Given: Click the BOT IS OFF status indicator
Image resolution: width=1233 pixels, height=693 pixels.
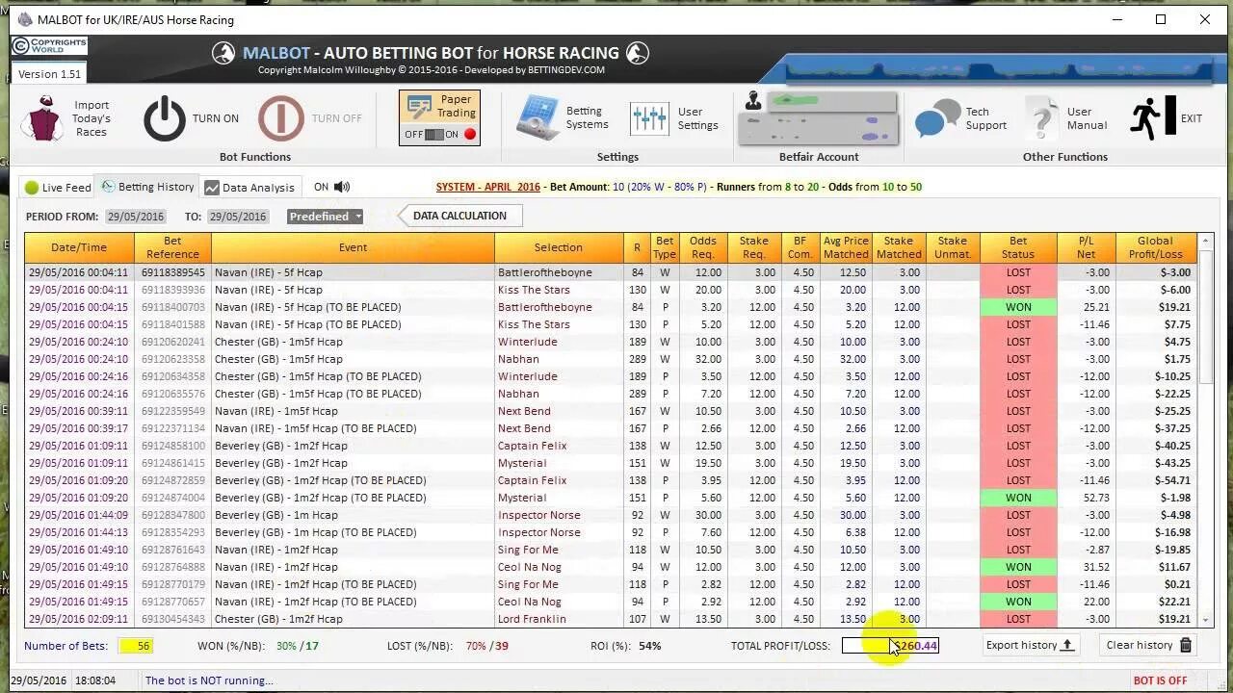Looking at the screenshot, I should pyautogui.click(x=1160, y=680).
